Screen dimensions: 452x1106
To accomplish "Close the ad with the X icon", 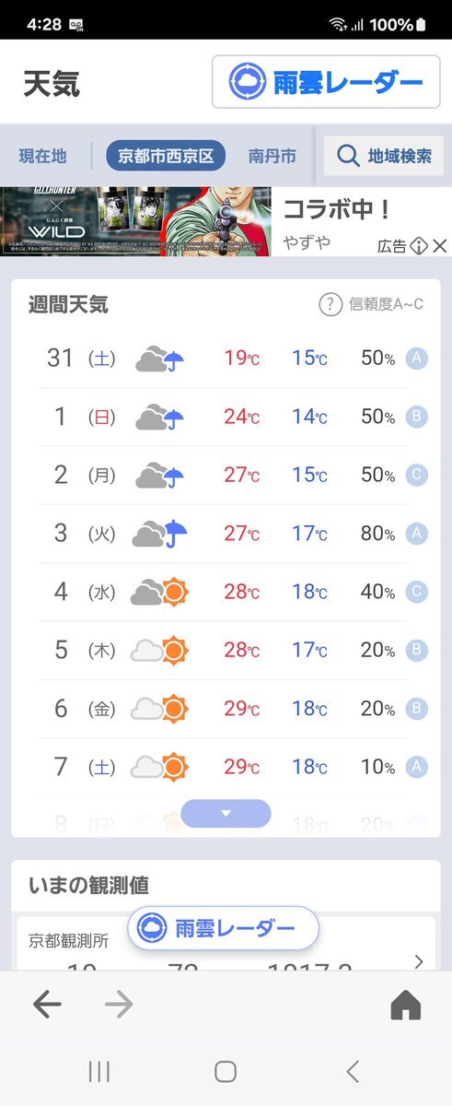I will point(440,246).
